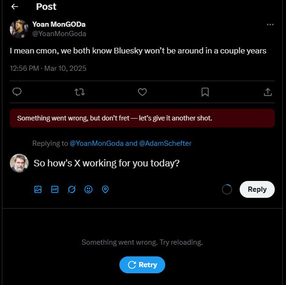Click the Retry button
The height and width of the screenshot is (285, 286).
click(142, 265)
